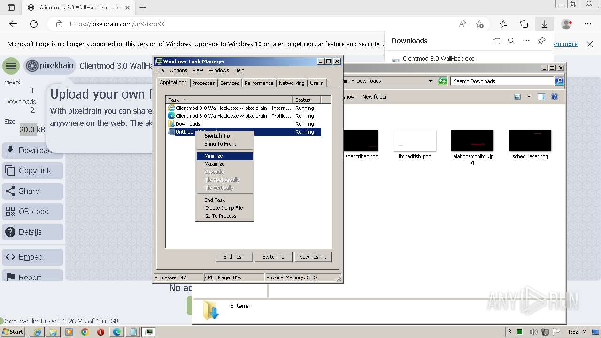Select the pixeldrain Profile task row
601x338 pixels.
(x=244, y=116)
